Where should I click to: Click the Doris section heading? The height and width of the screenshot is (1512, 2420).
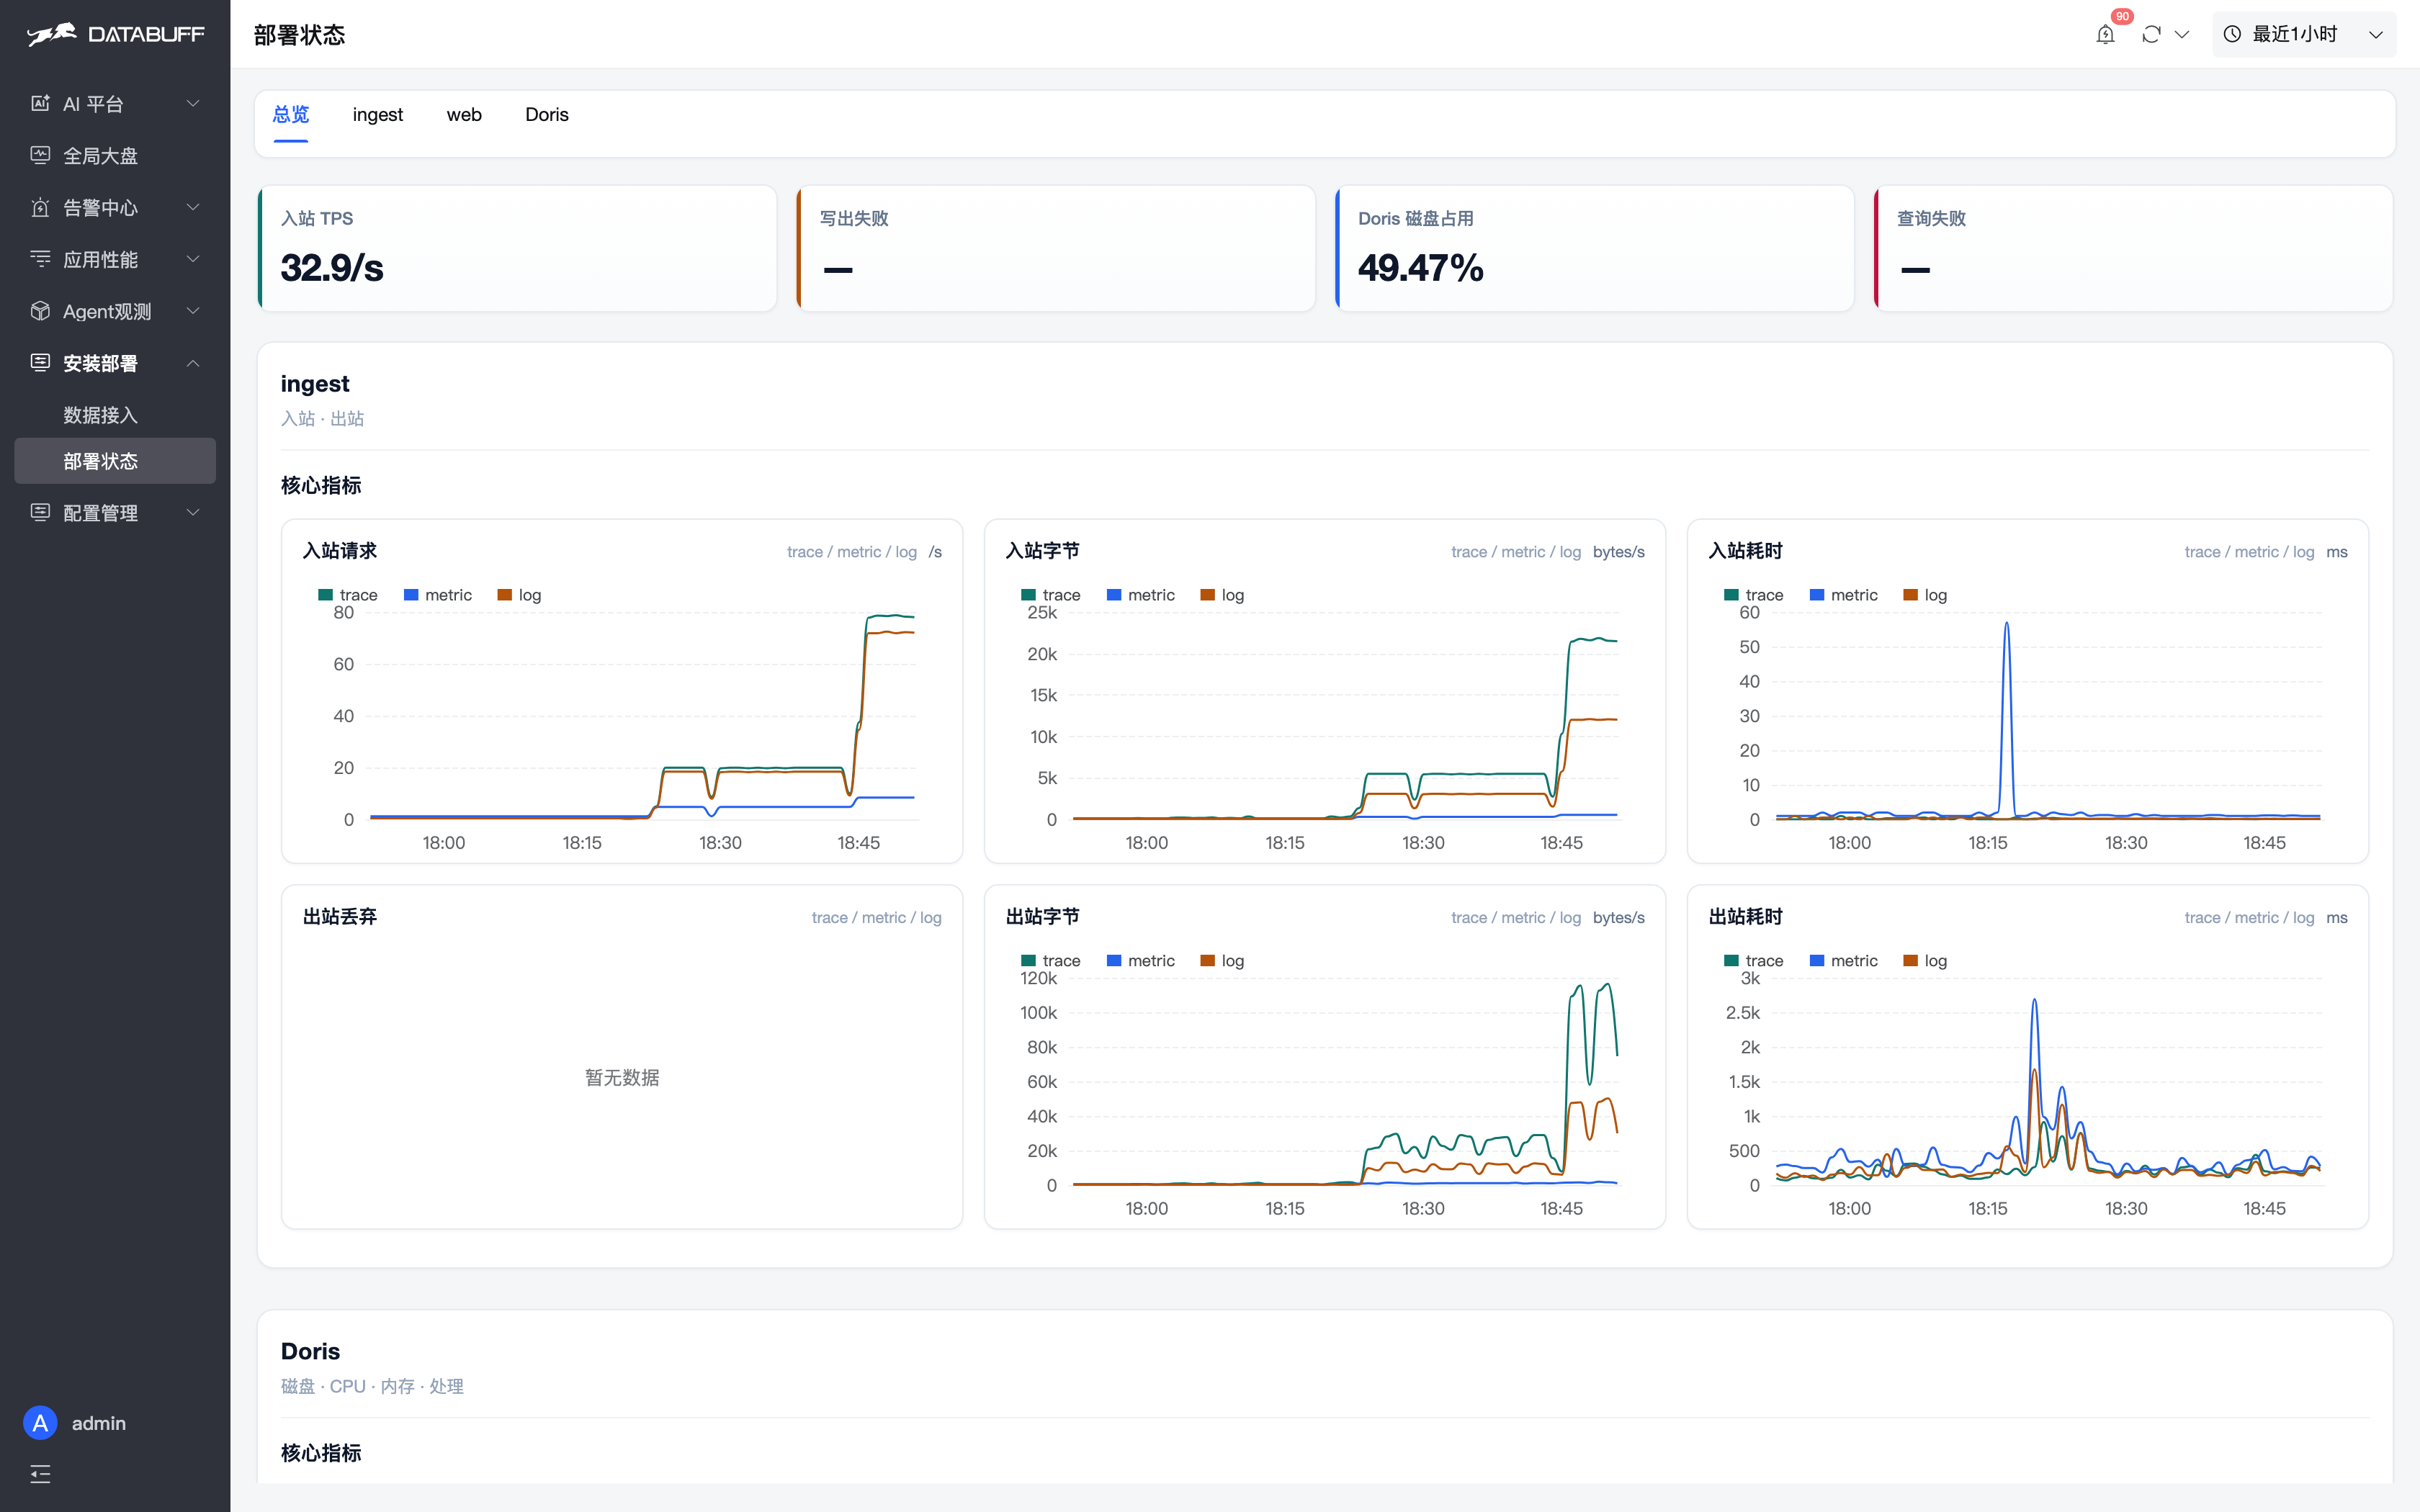(311, 1352)
